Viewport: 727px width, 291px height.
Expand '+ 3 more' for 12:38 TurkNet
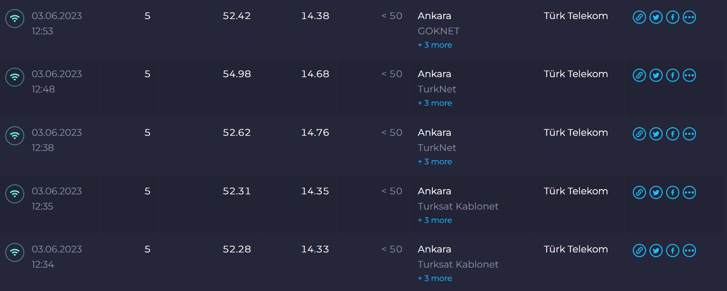coord(435,162)
